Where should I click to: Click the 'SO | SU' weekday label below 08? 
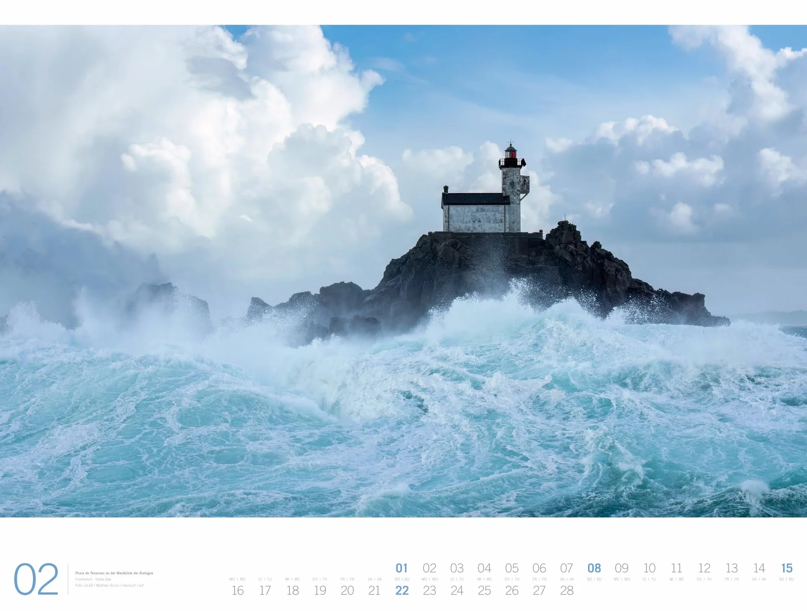tap(594, 579)
